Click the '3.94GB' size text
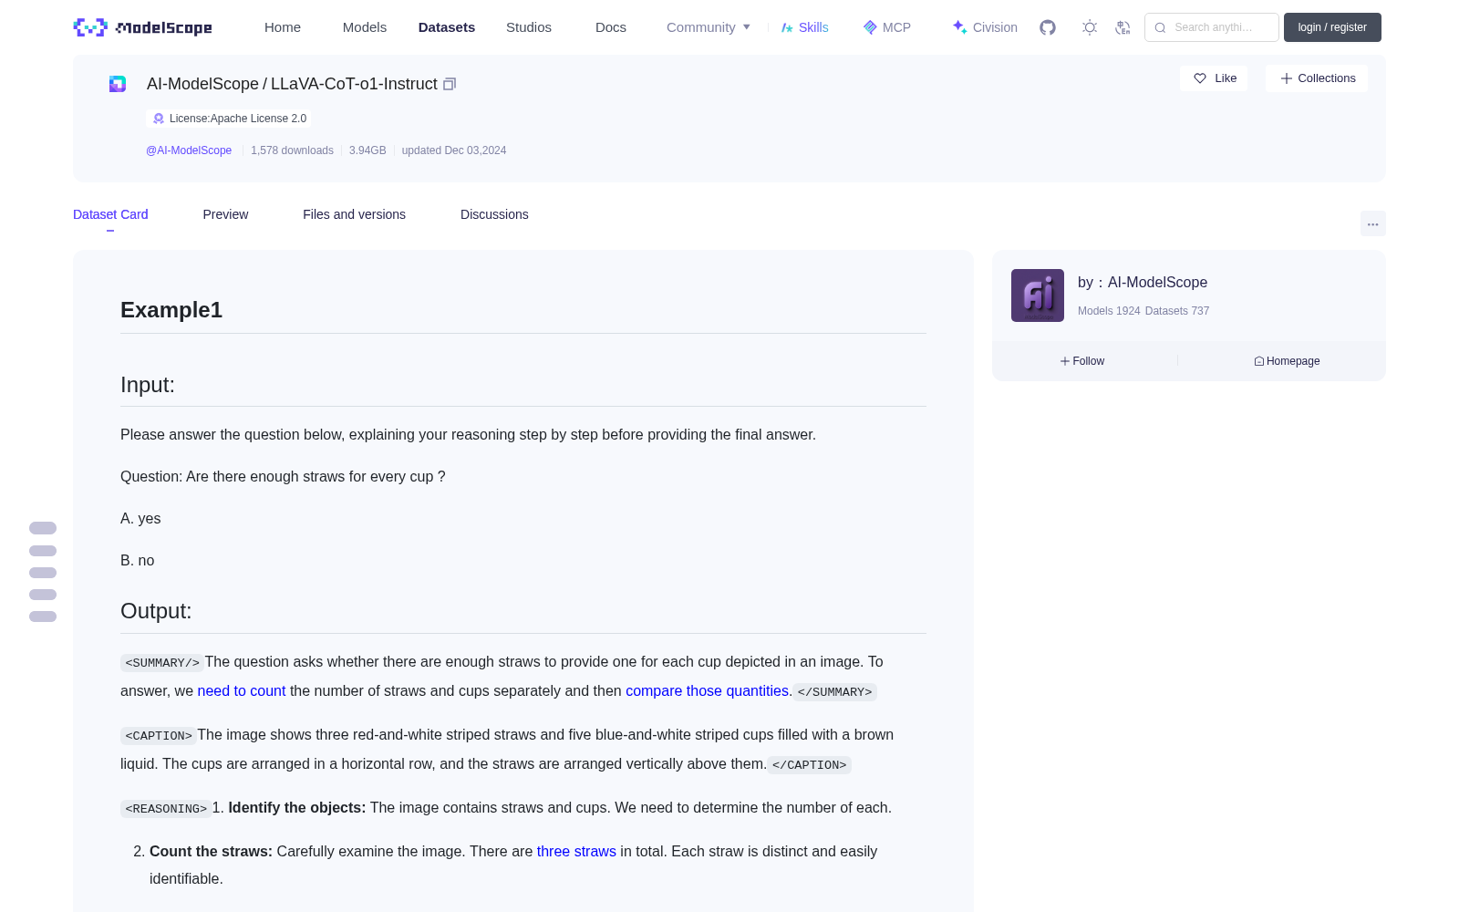The image size is (1459, 912). point(367,150)
